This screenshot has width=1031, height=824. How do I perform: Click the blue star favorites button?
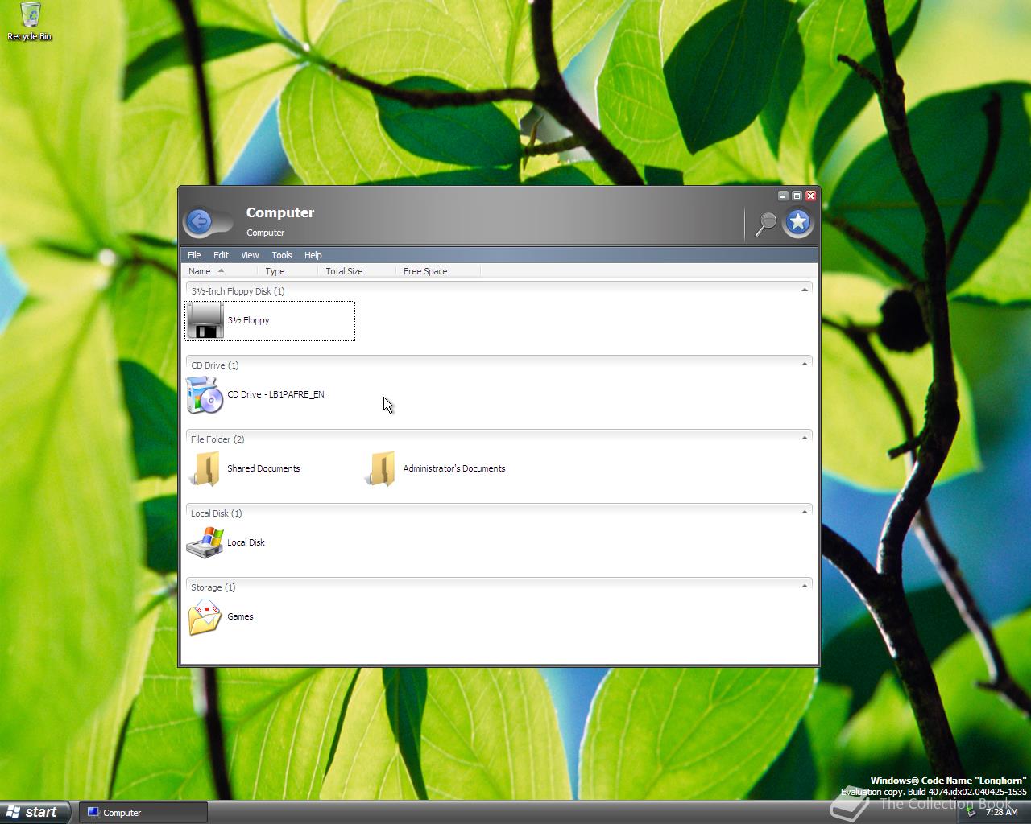pyautogui.click(x=798, y=221)
